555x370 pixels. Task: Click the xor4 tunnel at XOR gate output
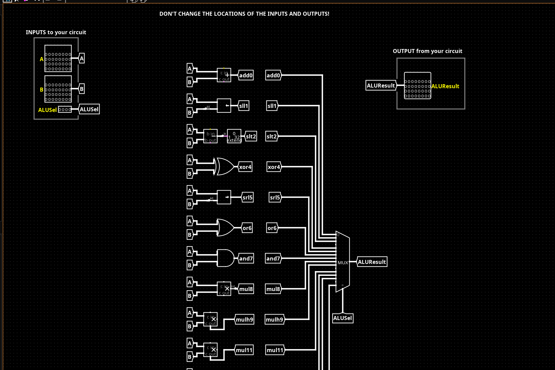pos(245,167)
